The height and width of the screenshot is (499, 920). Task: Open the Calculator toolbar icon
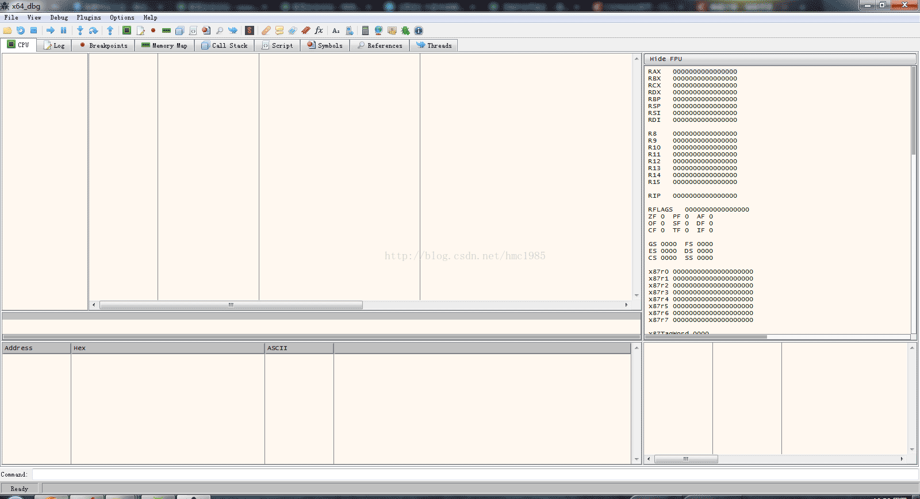tap(365, 30)
